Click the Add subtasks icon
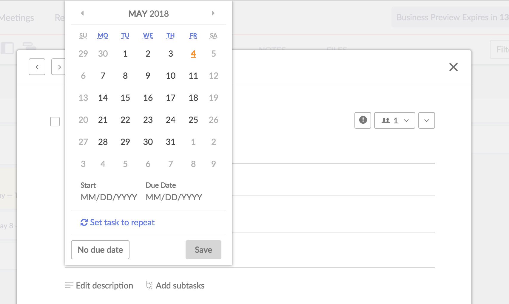The image size is (509, 304). click(x=149, y=285)
